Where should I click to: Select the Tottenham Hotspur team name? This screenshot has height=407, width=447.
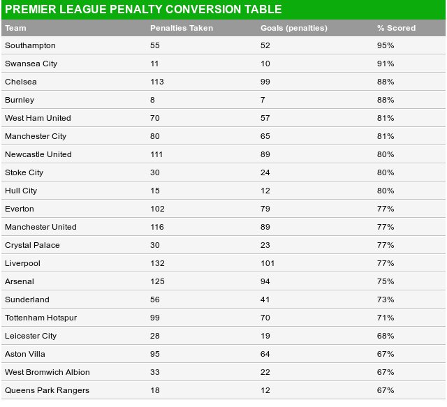41,318
